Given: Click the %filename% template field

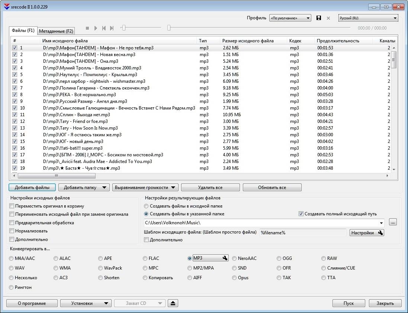Looking at the screenshot, I should [303, 233].
